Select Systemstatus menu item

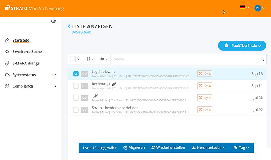(24, 75)
